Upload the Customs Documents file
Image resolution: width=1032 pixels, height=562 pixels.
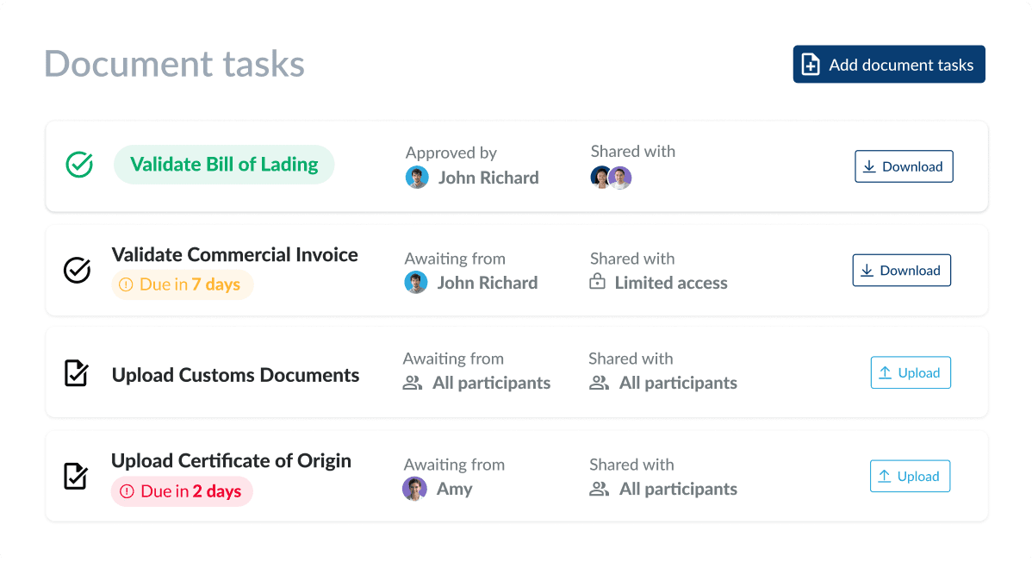[x=910, y=373]
